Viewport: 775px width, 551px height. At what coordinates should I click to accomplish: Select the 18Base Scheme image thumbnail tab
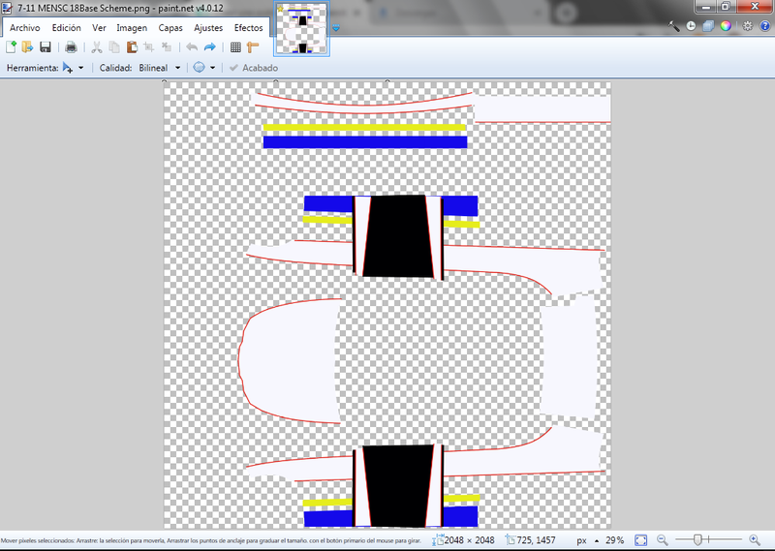click(x=301, y=29)
